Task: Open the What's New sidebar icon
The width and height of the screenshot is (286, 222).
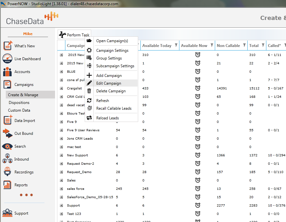Action: tap(8, 46)
